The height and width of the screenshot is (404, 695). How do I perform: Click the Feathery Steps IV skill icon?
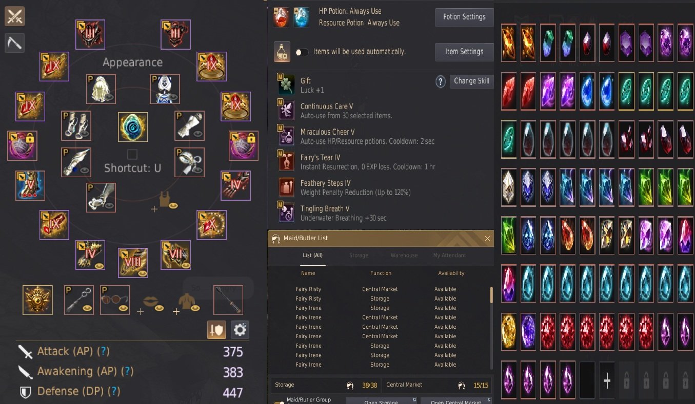click(286, 187)
